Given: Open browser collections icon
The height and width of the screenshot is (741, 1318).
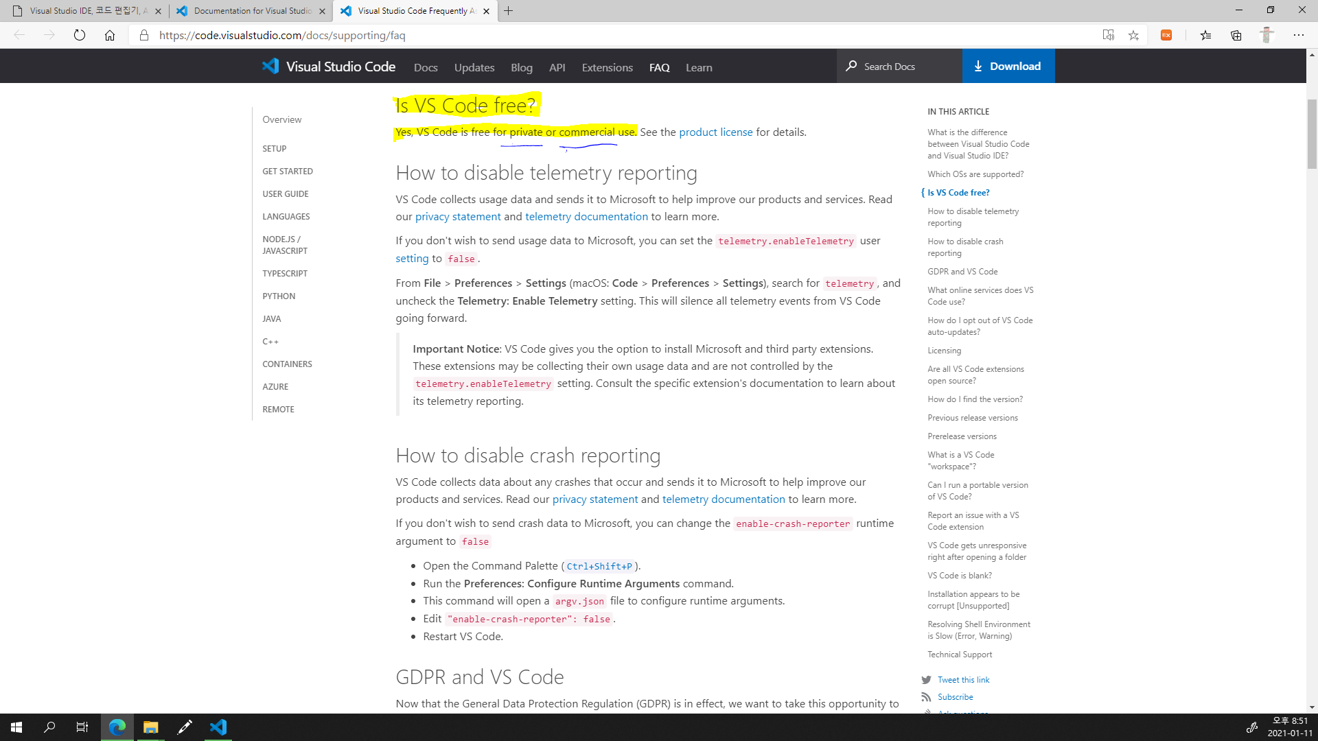Looking at the screenshot, I should tap(1236, 35).
